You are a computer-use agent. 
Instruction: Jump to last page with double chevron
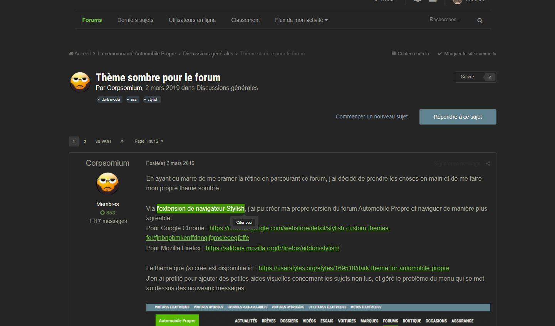(x=122, y=141)
